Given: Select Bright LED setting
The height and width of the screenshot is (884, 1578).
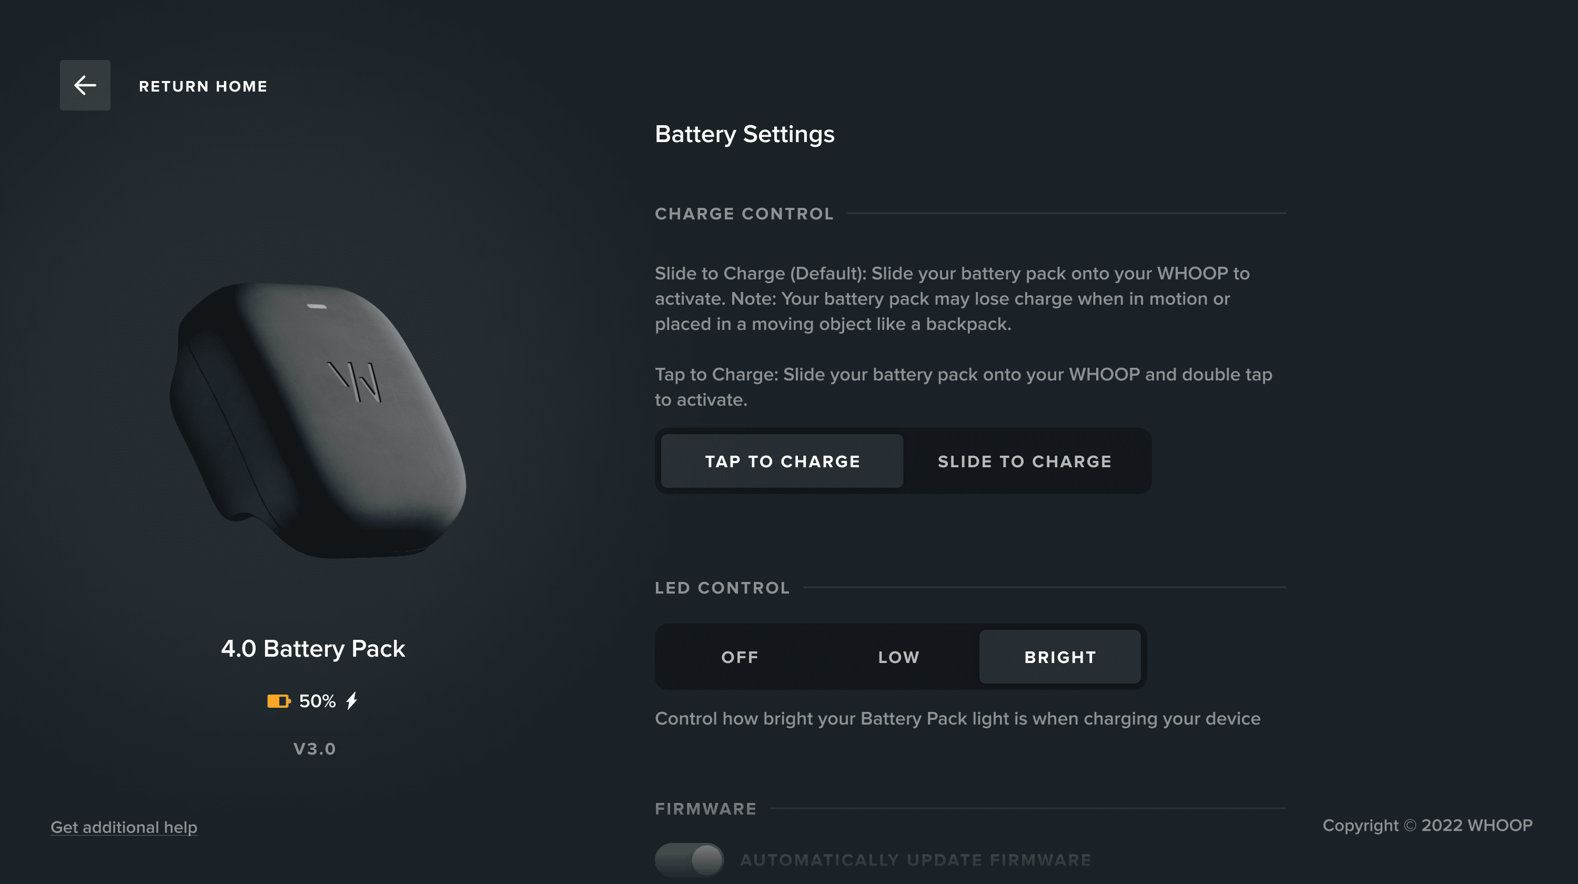Looking at the screenshot, I should pyautogui.click(x=1060, y=656).
